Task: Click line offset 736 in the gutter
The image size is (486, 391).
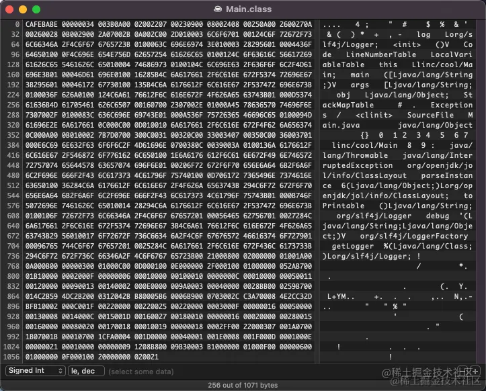Action: tap(13, 256)
